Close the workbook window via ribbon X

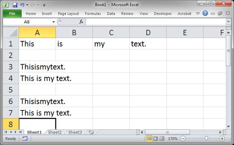coord(228,13)
